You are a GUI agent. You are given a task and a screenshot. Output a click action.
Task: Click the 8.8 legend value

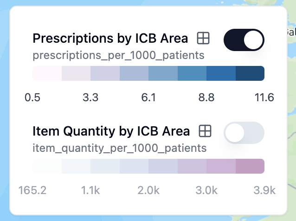click(x=206, y=97)
